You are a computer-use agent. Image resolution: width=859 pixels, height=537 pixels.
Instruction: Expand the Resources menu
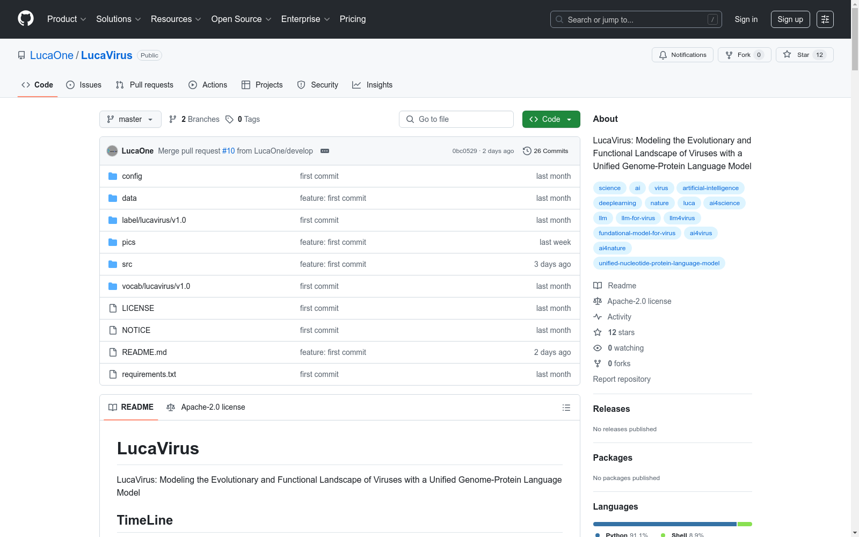[x=176, y=19]
